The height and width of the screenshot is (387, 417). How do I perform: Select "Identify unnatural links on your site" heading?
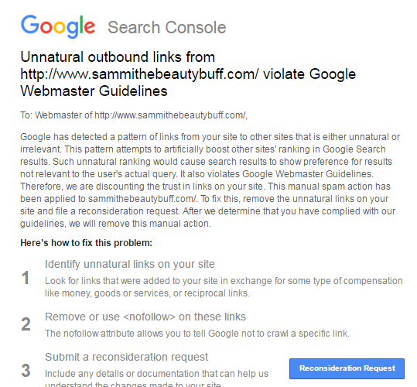[130, 265]
